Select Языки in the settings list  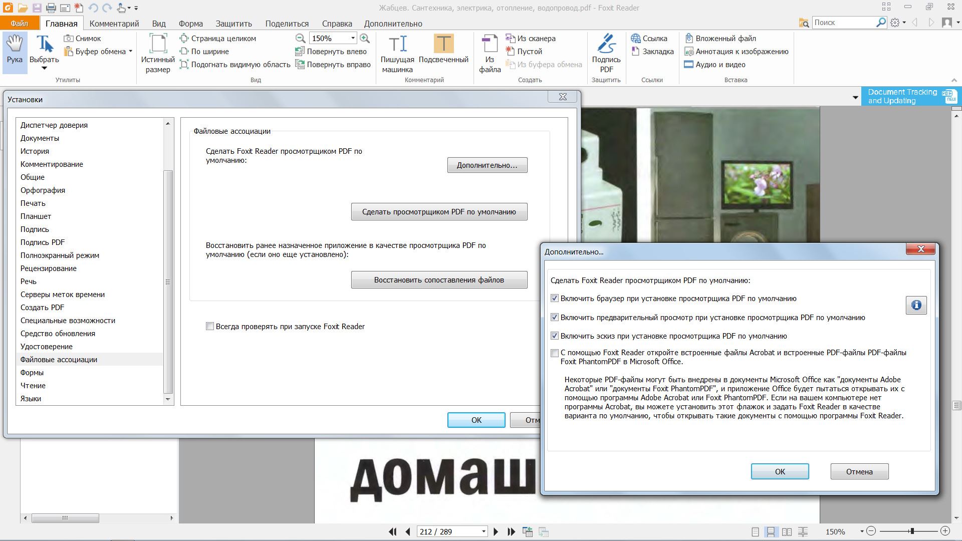31,399
